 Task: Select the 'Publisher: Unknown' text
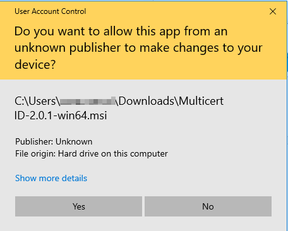tap(54, 141)
